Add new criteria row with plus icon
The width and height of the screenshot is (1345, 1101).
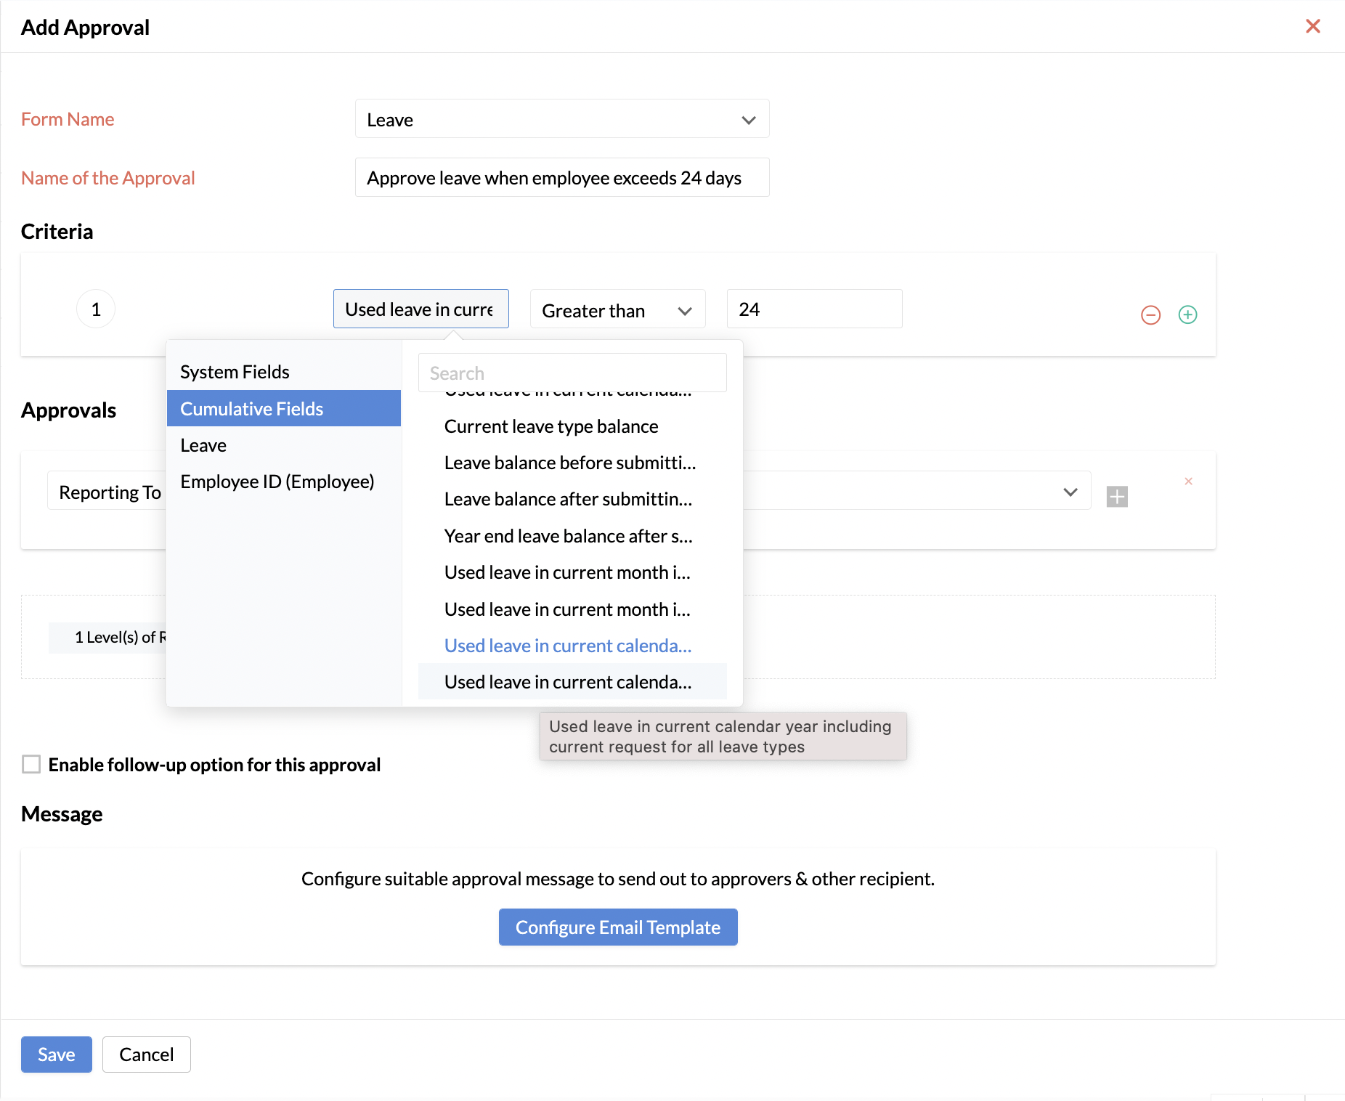(1187, 314)
